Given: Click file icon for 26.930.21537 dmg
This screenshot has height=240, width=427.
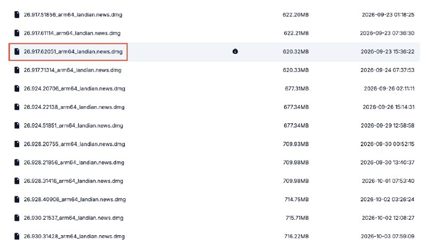Looking at the screenshot, I should (x=17, y=218).
